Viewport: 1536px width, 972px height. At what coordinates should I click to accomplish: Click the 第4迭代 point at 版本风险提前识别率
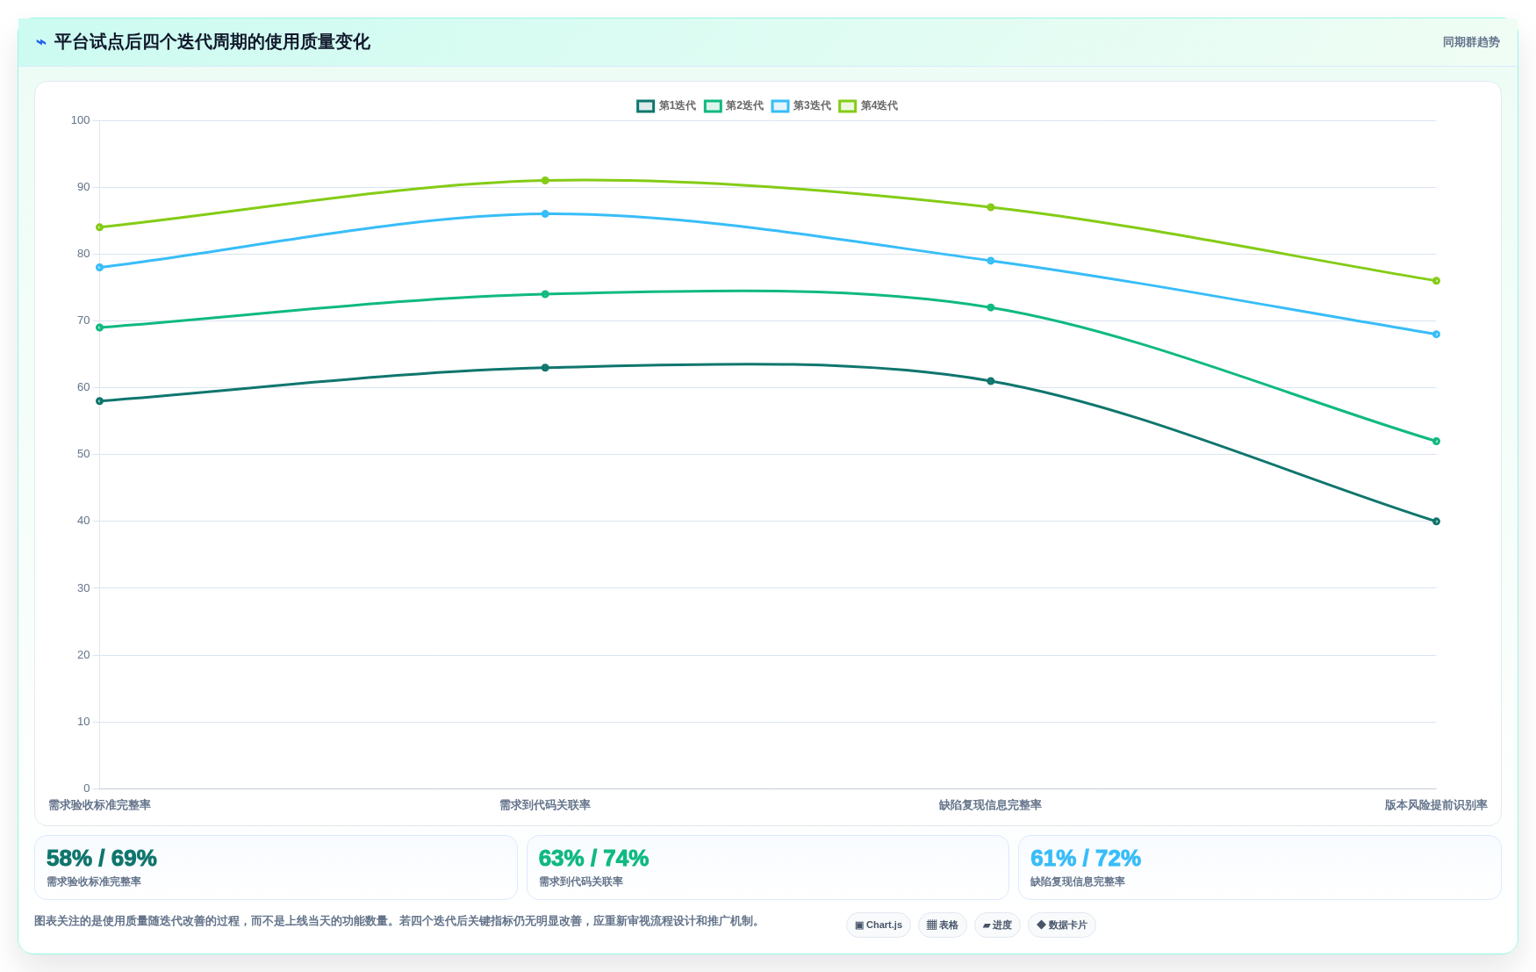(x=1436, y=281)
